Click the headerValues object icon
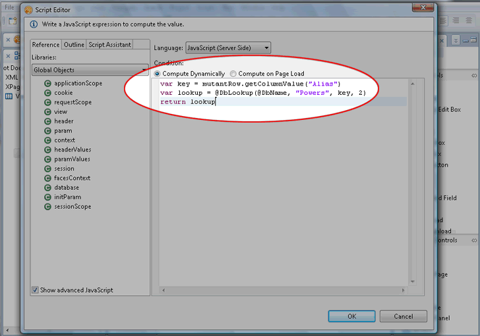The width and height of the screenshot is (480, 336). tap(47, 150)
